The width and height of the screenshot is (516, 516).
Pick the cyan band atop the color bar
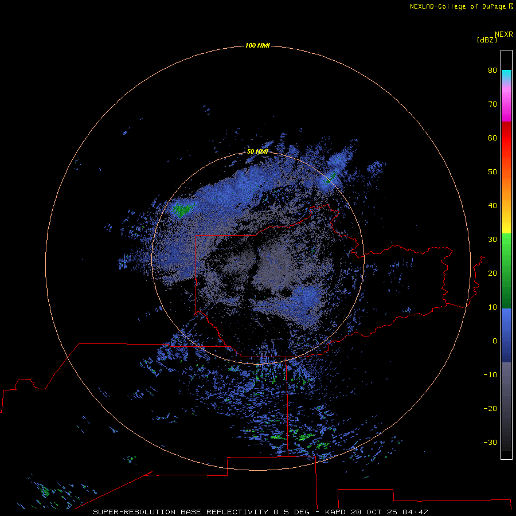(506, 75)
